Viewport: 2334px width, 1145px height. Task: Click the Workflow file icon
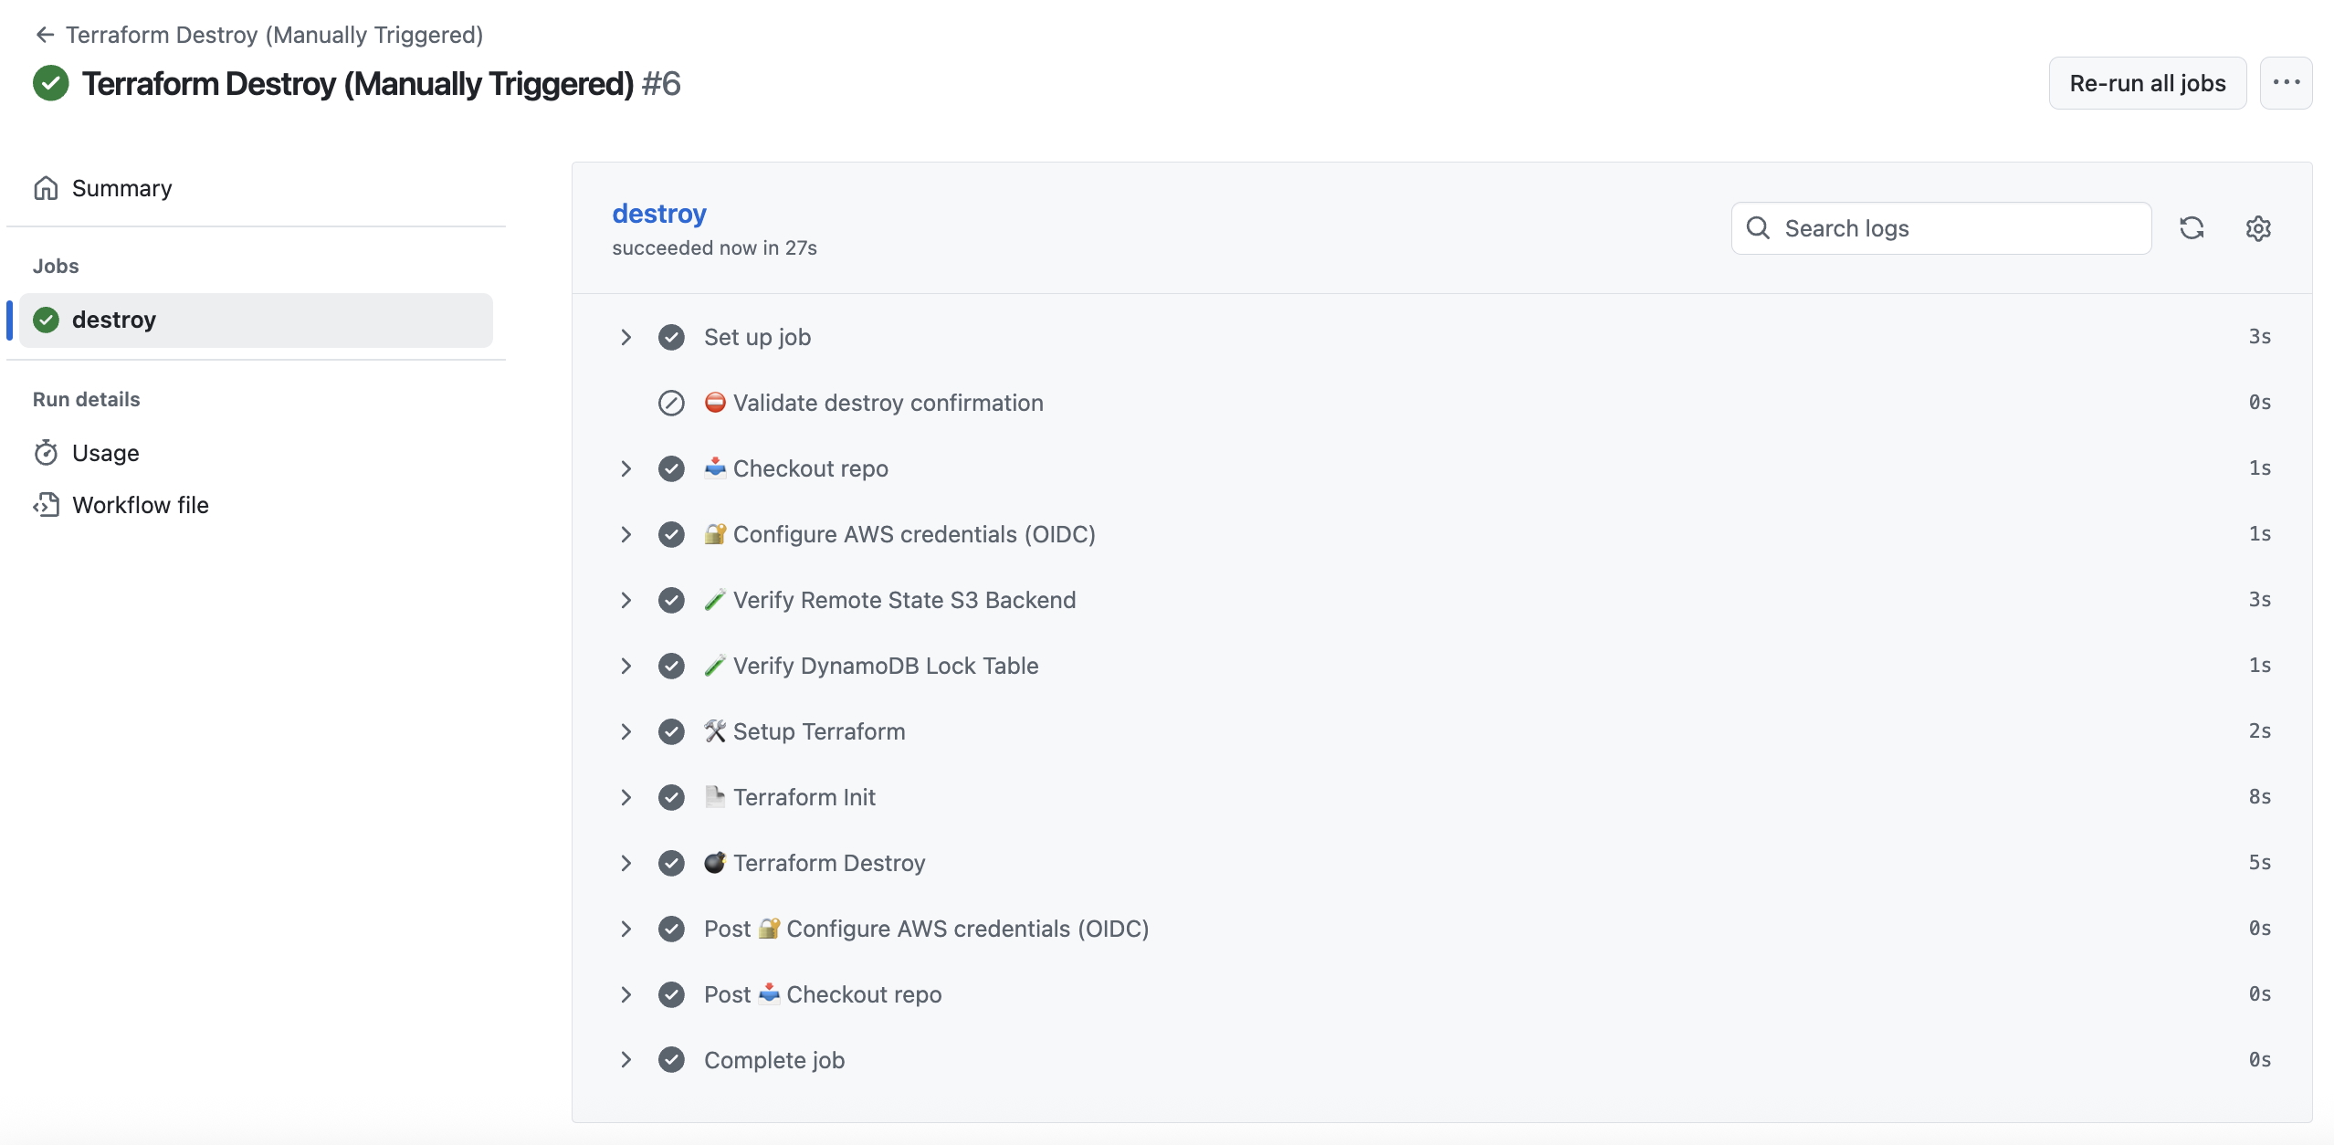pyautogui.click(x=46, y=505)
